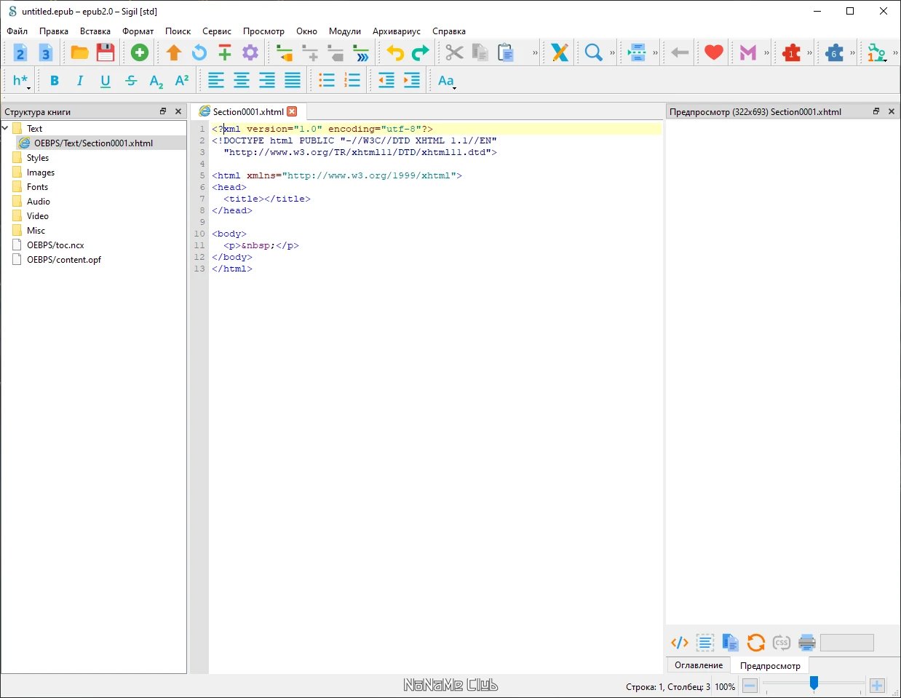Toggle underline formatting

coord(106,81)
